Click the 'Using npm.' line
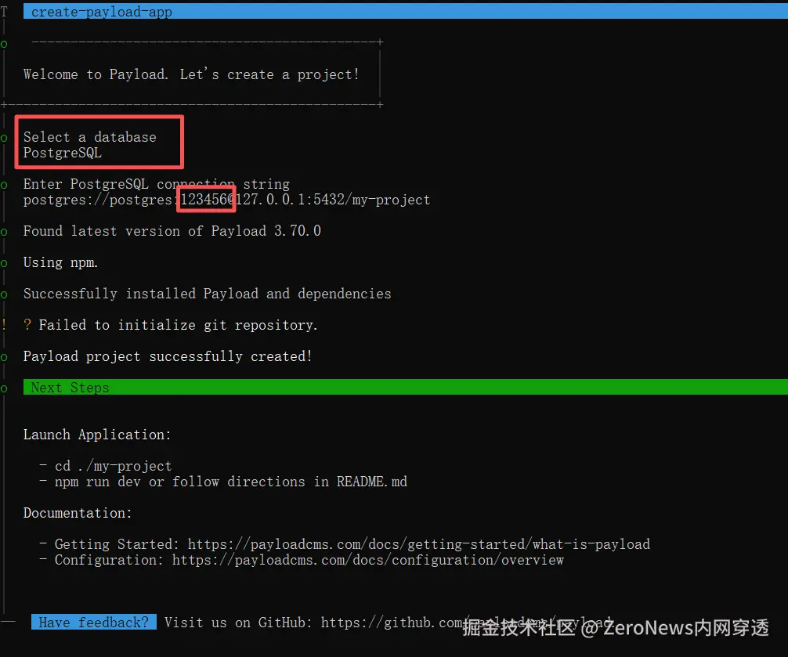This screenshot has width=788, height=657. [60, 262]
